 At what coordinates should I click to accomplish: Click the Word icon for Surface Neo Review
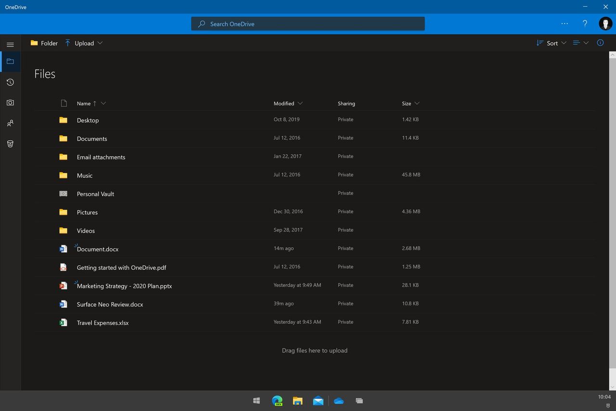click(63, 304)
